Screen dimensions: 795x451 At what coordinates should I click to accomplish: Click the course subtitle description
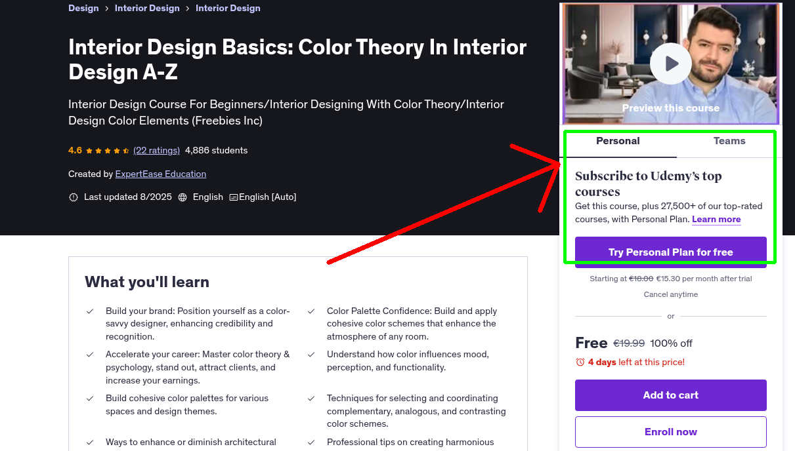286,113
